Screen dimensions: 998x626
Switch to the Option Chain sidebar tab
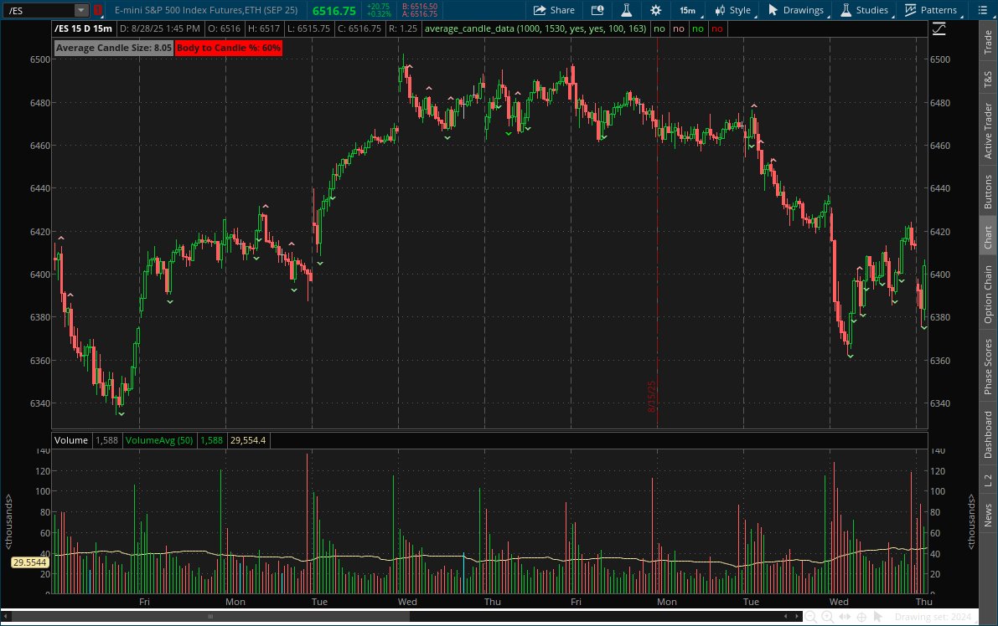[x=989, y=295]
